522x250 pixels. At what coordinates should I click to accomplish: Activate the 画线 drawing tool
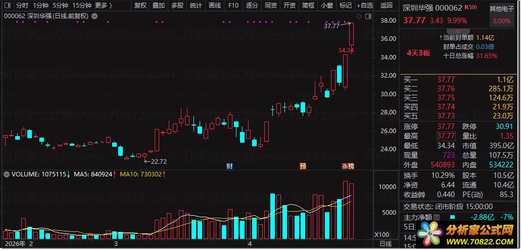tap(215, 6)
